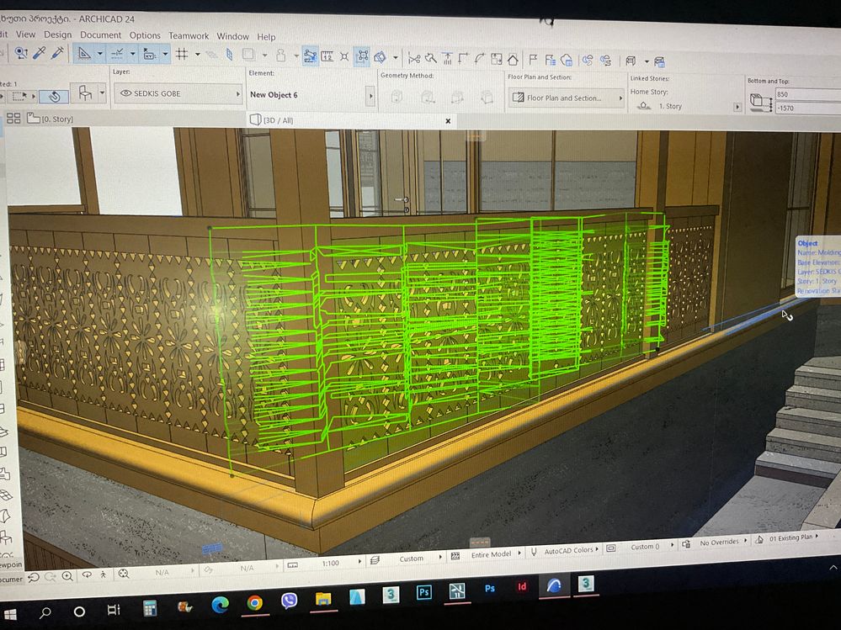Open the tab overview grid icon
The height and width of the screenshot is (630, 841).
pyautogui.click(x=13, y=118)
